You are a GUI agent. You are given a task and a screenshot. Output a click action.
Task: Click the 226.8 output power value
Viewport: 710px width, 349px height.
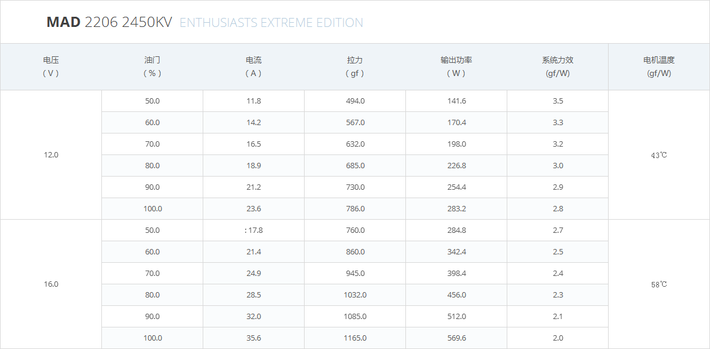click(x=456, y=165)
